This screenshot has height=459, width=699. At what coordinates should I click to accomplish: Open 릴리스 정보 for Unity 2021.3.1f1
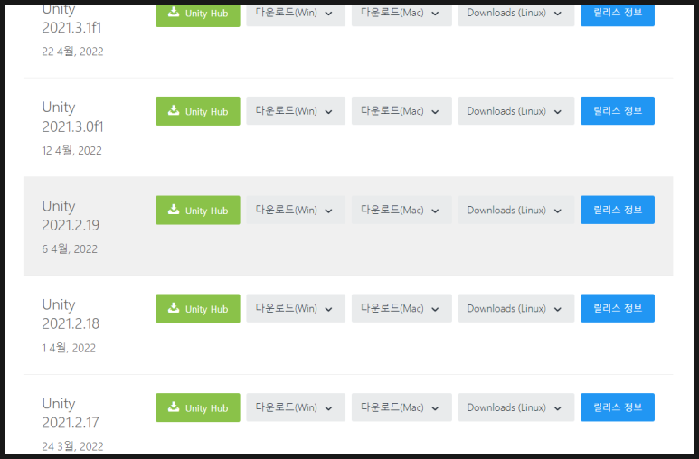click(x=618, y=15)
